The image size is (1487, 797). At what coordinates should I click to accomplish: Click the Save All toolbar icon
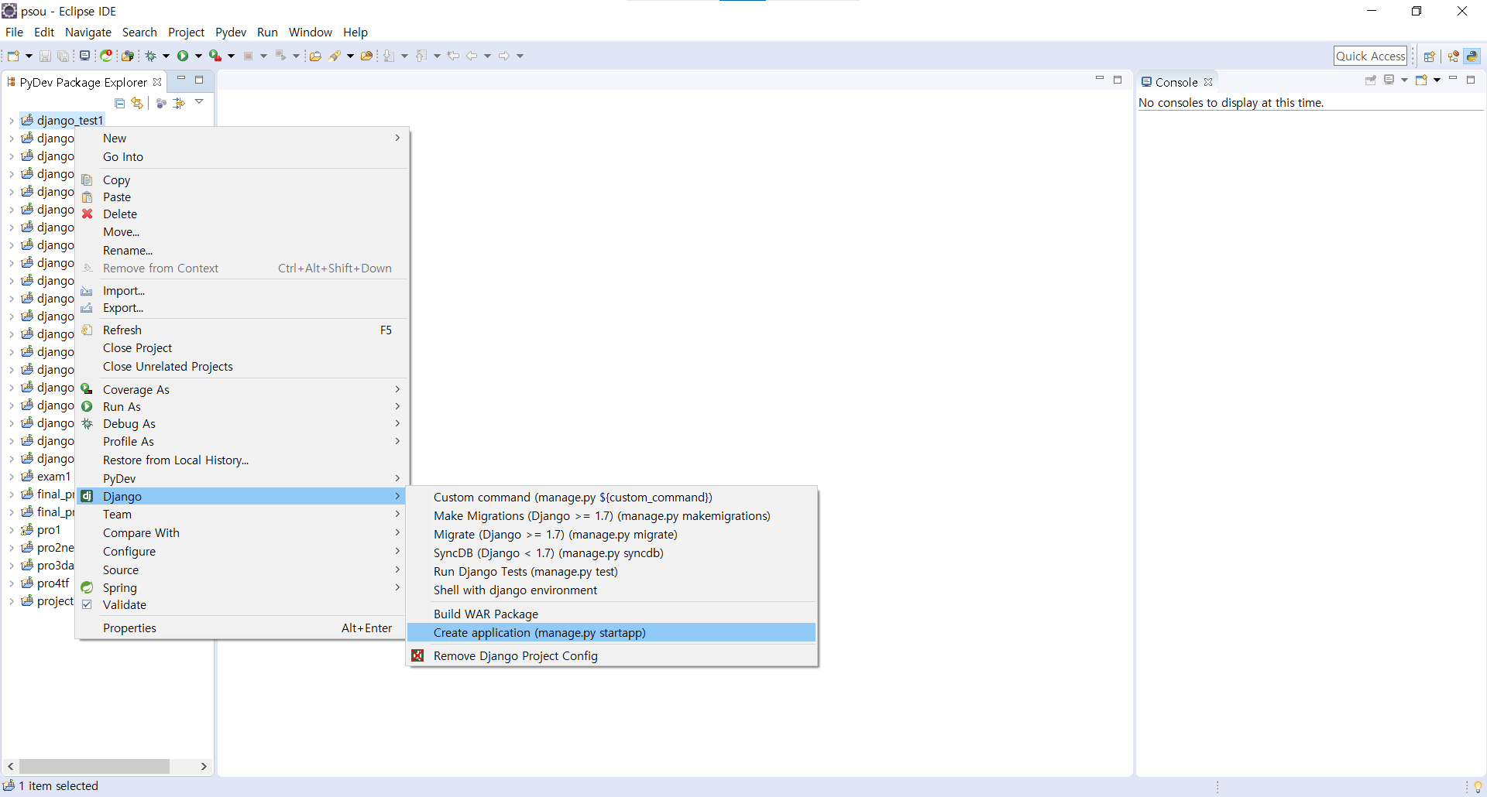pos(64,56)
